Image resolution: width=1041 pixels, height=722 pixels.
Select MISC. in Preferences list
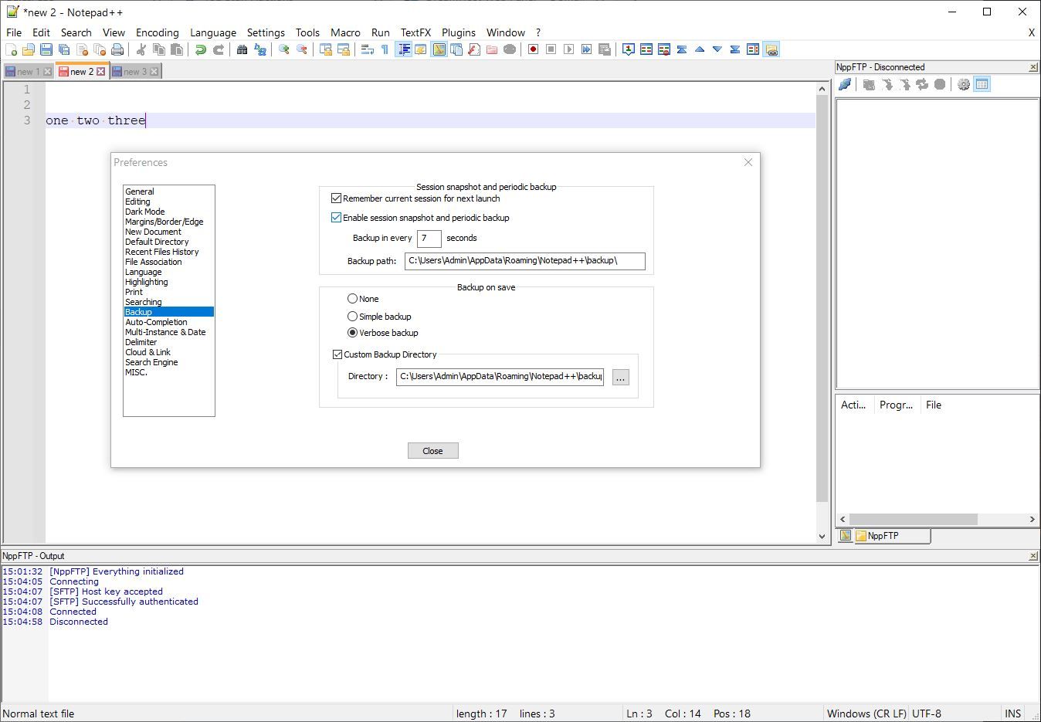[168, 372]
